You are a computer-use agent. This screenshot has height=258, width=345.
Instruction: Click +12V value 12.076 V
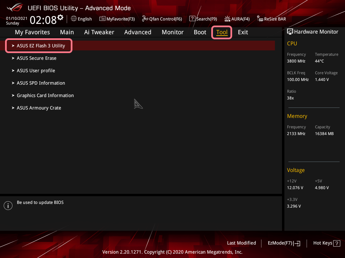(x=295, y=188)
